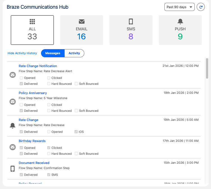Select the SMS 8 filter card
Image resolution: width=211 pixels, height=189 pixels.
pos(131,30)
